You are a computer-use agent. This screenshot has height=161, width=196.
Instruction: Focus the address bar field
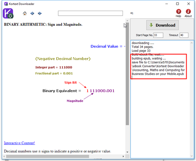tap(90, 13)
